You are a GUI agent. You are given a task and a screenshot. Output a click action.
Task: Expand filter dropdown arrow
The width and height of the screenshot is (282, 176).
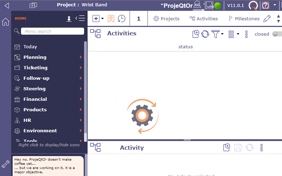(222, 34)
